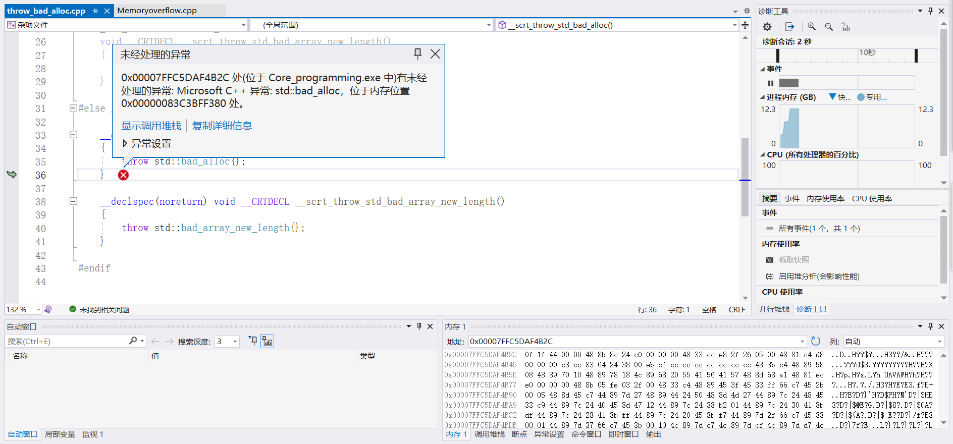Pin the unhandled exception popup
The width and height of the screenshot is (953, 444).
click(x=418, y=53)
